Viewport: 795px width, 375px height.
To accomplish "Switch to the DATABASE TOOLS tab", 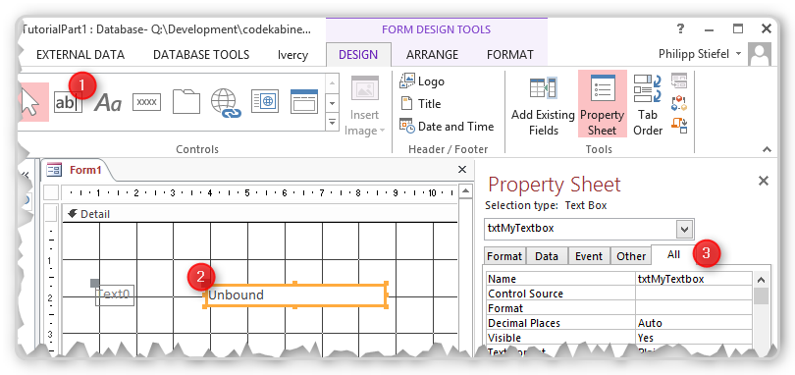I will (x=201, y=55).
